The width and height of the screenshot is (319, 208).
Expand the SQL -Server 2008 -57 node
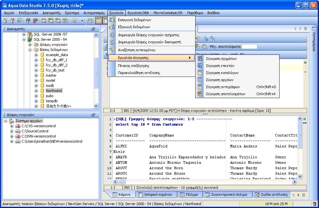(x=24, y=35)
